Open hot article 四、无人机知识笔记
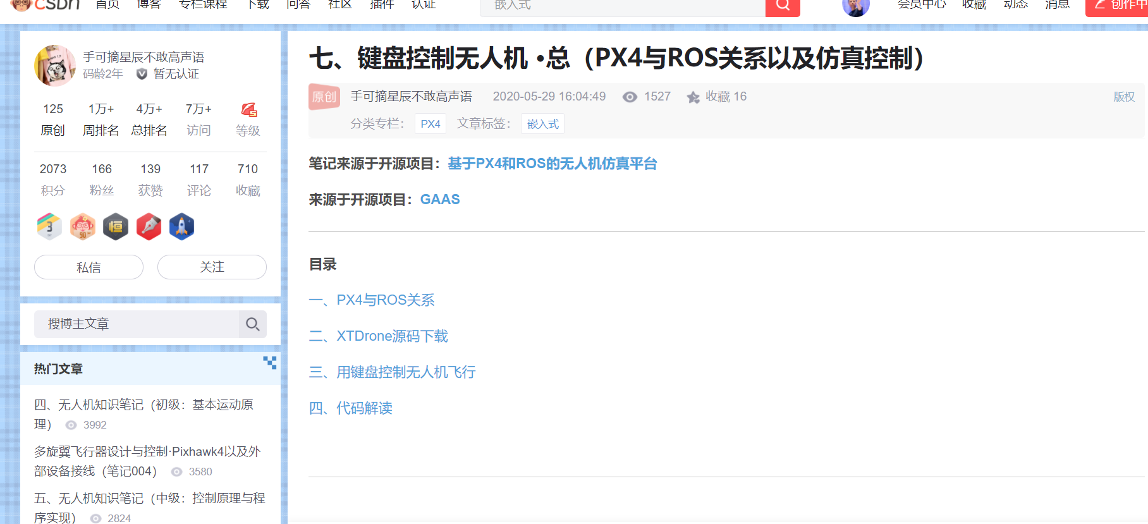Viewport: 1148px width, 524px height. click(x=143, y=414)
